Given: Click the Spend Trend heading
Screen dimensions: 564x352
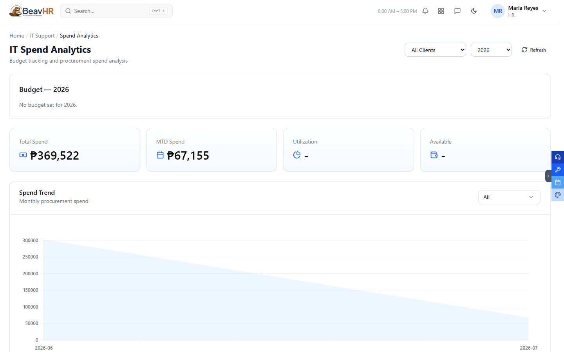Looking at the screenshot, I should point(37,192).
